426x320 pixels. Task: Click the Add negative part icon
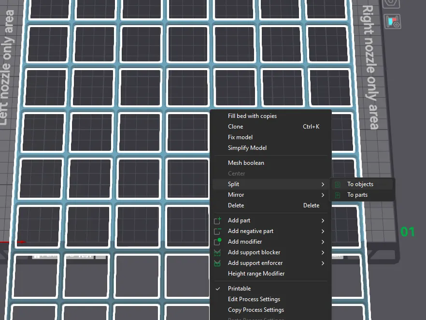click(x=217, y=232)
